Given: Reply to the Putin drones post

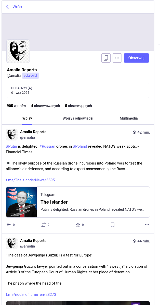Looking at the screenshot, I should pyautogui.click(x=9, y=225).
